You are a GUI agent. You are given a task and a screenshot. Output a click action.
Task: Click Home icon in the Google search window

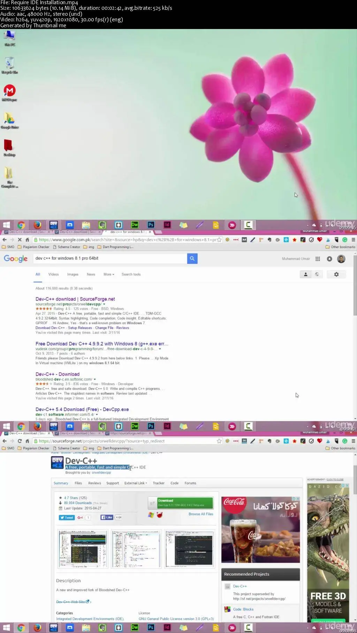27,240
